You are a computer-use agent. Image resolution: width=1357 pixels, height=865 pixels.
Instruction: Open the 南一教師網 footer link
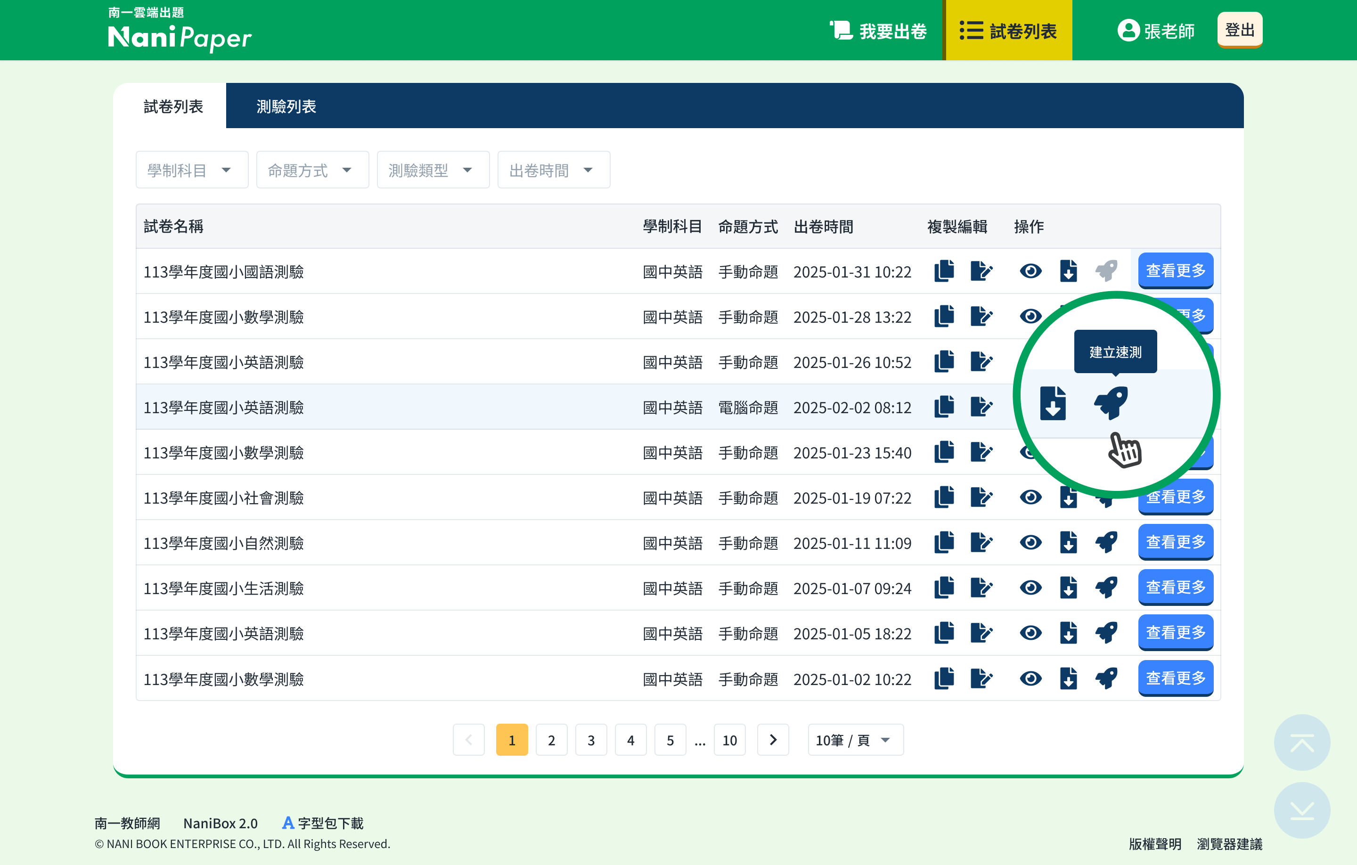tap(127, 823)
